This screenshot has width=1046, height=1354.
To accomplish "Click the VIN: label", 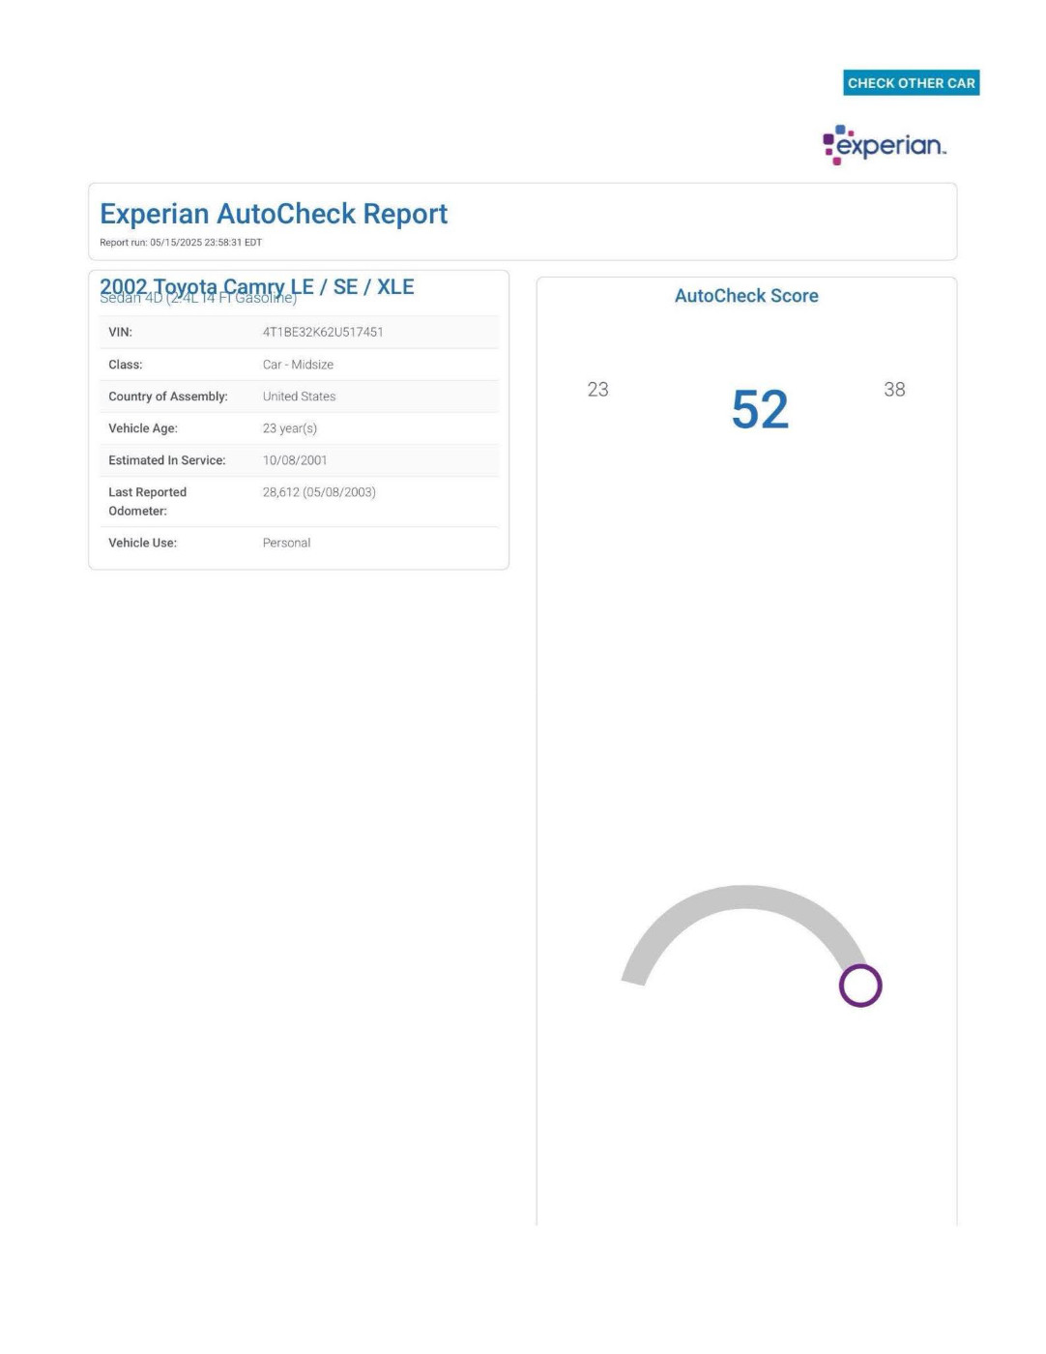I will point(120,332).
